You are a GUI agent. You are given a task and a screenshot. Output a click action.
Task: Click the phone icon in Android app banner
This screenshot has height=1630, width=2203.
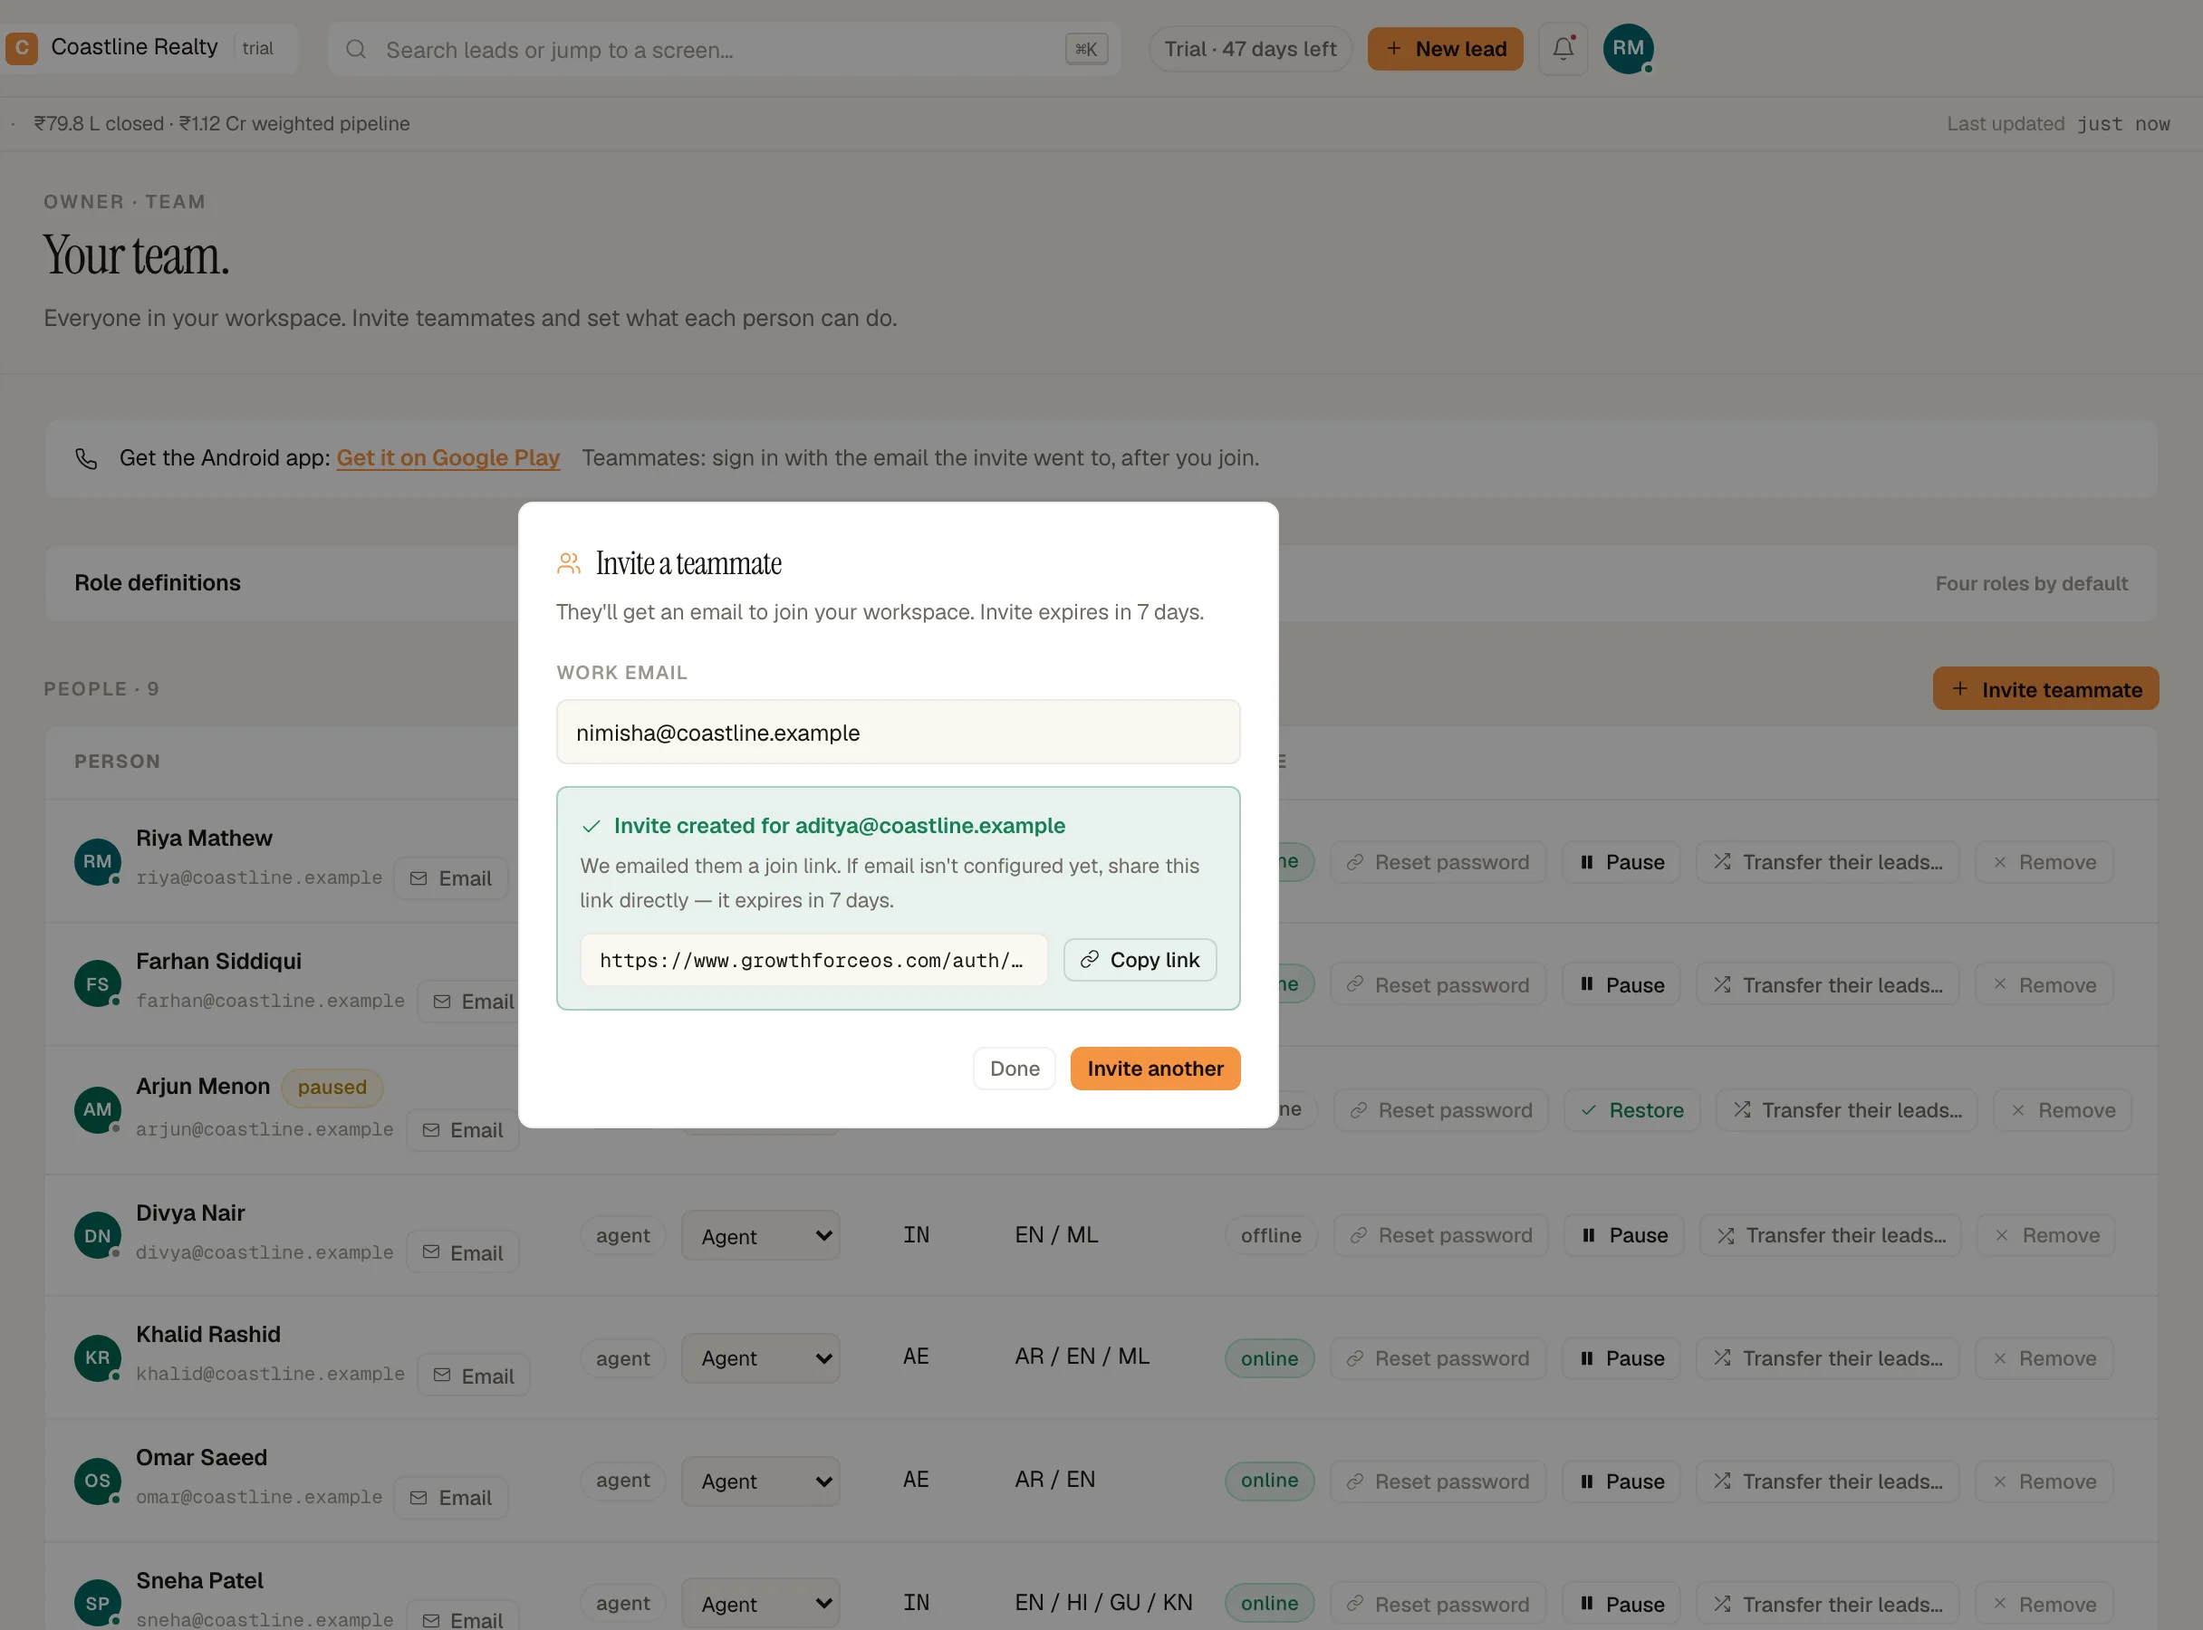87,458
